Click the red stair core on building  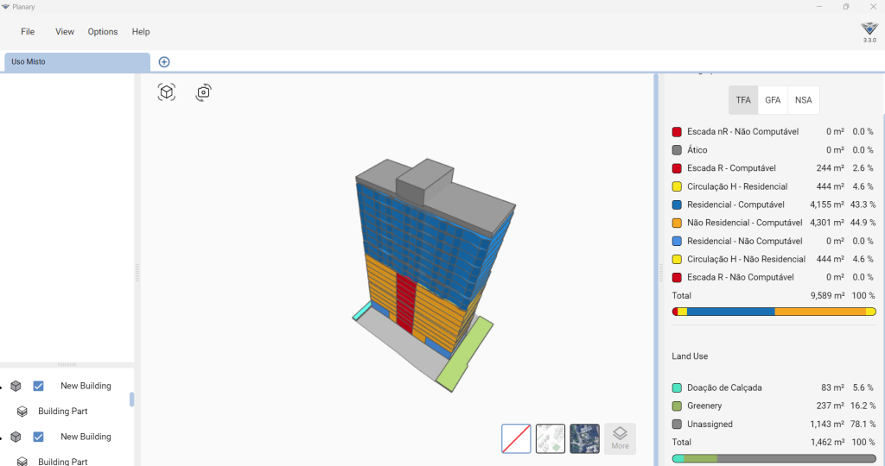click(x=405, y=301)
